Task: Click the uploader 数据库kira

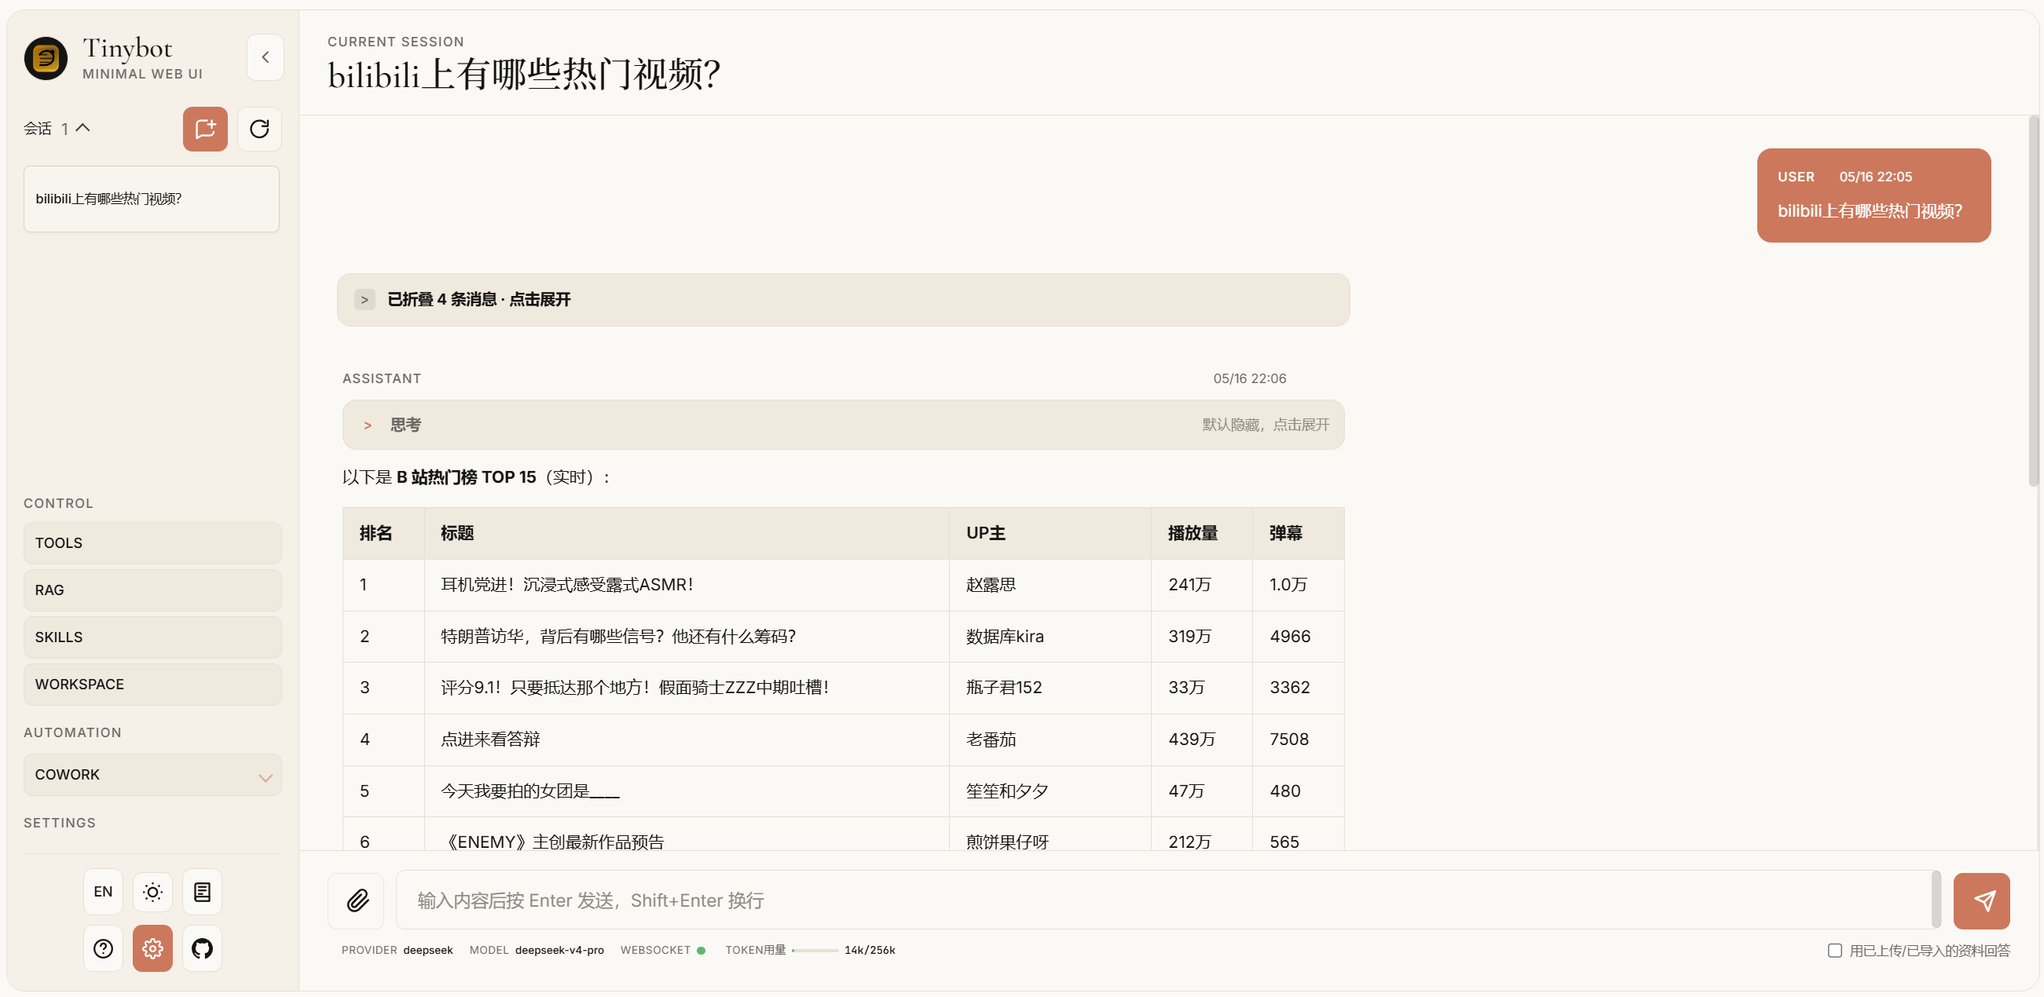Action: tap(1005, 636)
